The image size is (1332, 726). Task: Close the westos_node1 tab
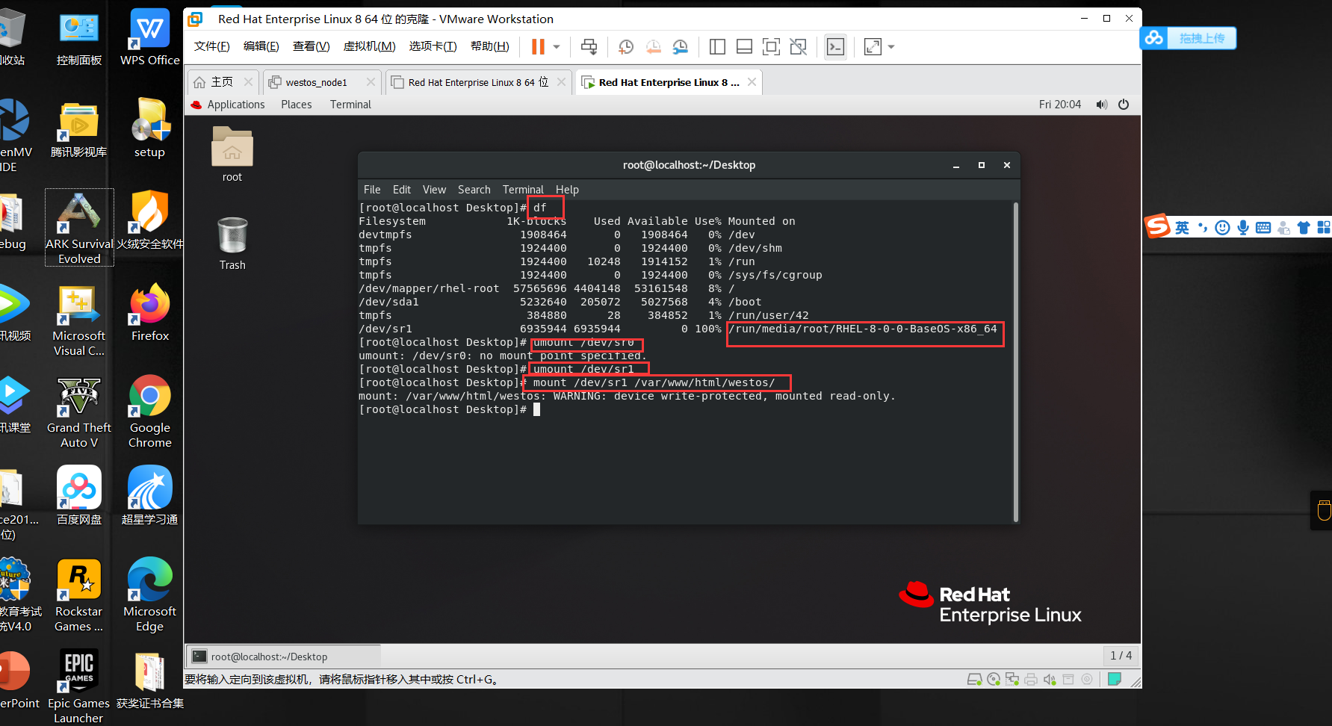(371, 82)
